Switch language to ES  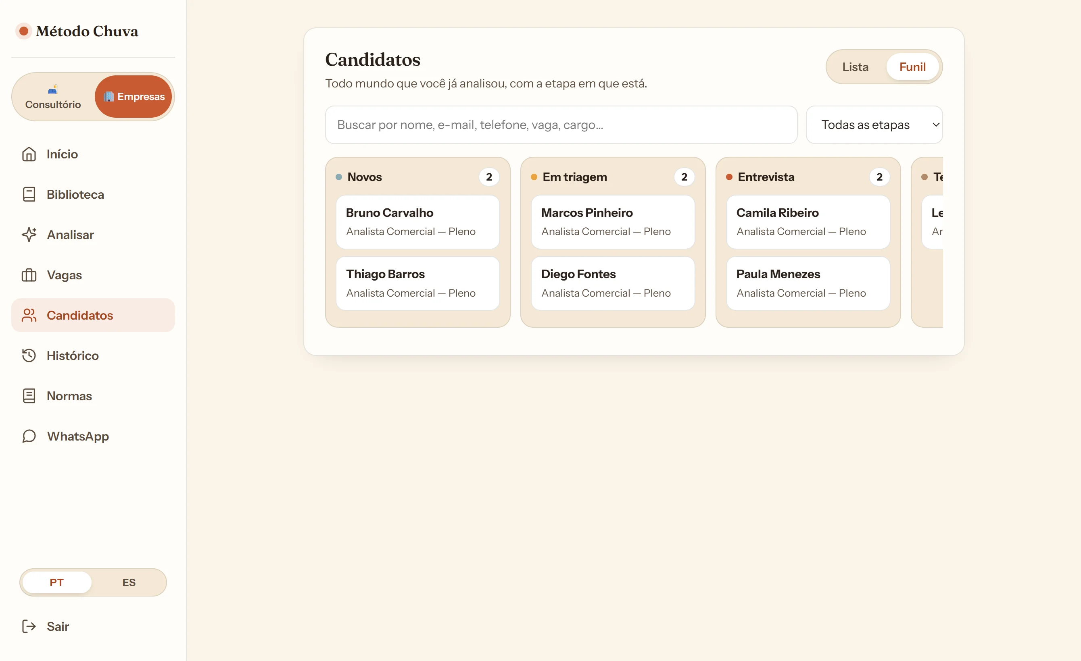click(x=129, y=582)
